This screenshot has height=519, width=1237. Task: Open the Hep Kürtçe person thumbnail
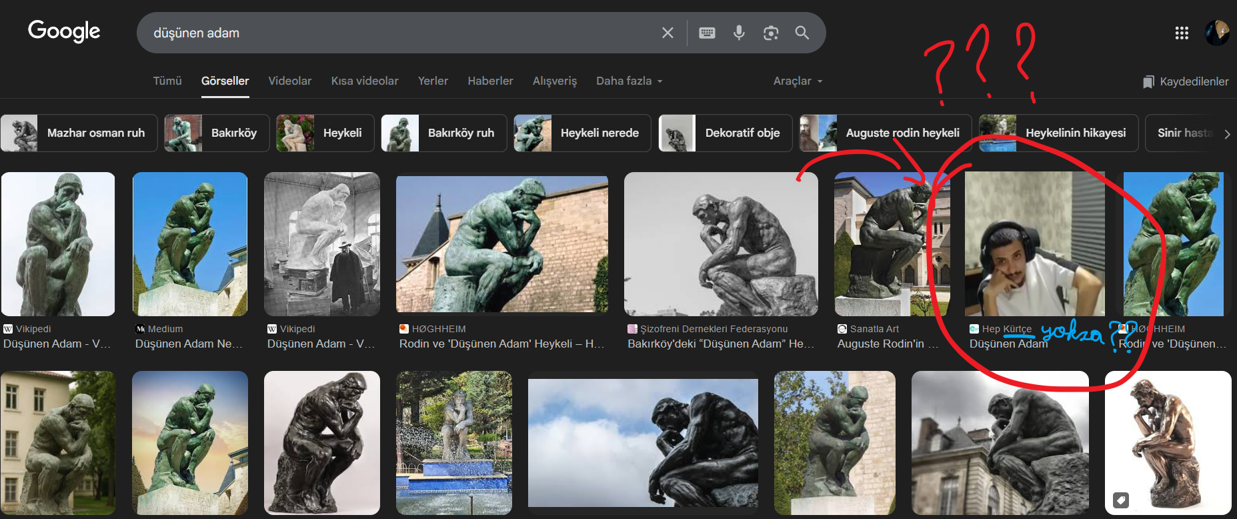tap(1035, 244)
